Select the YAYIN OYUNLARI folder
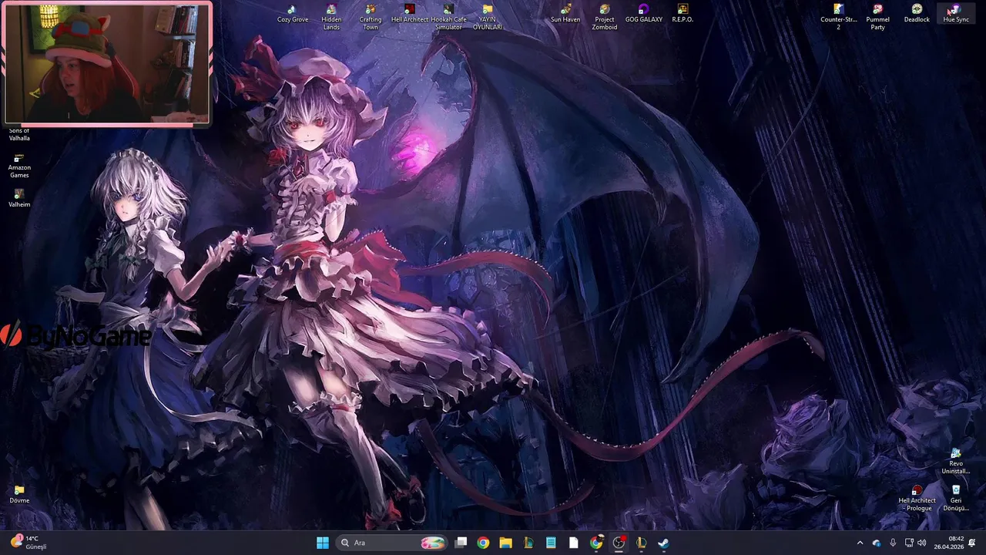 [x=488, y=18]
